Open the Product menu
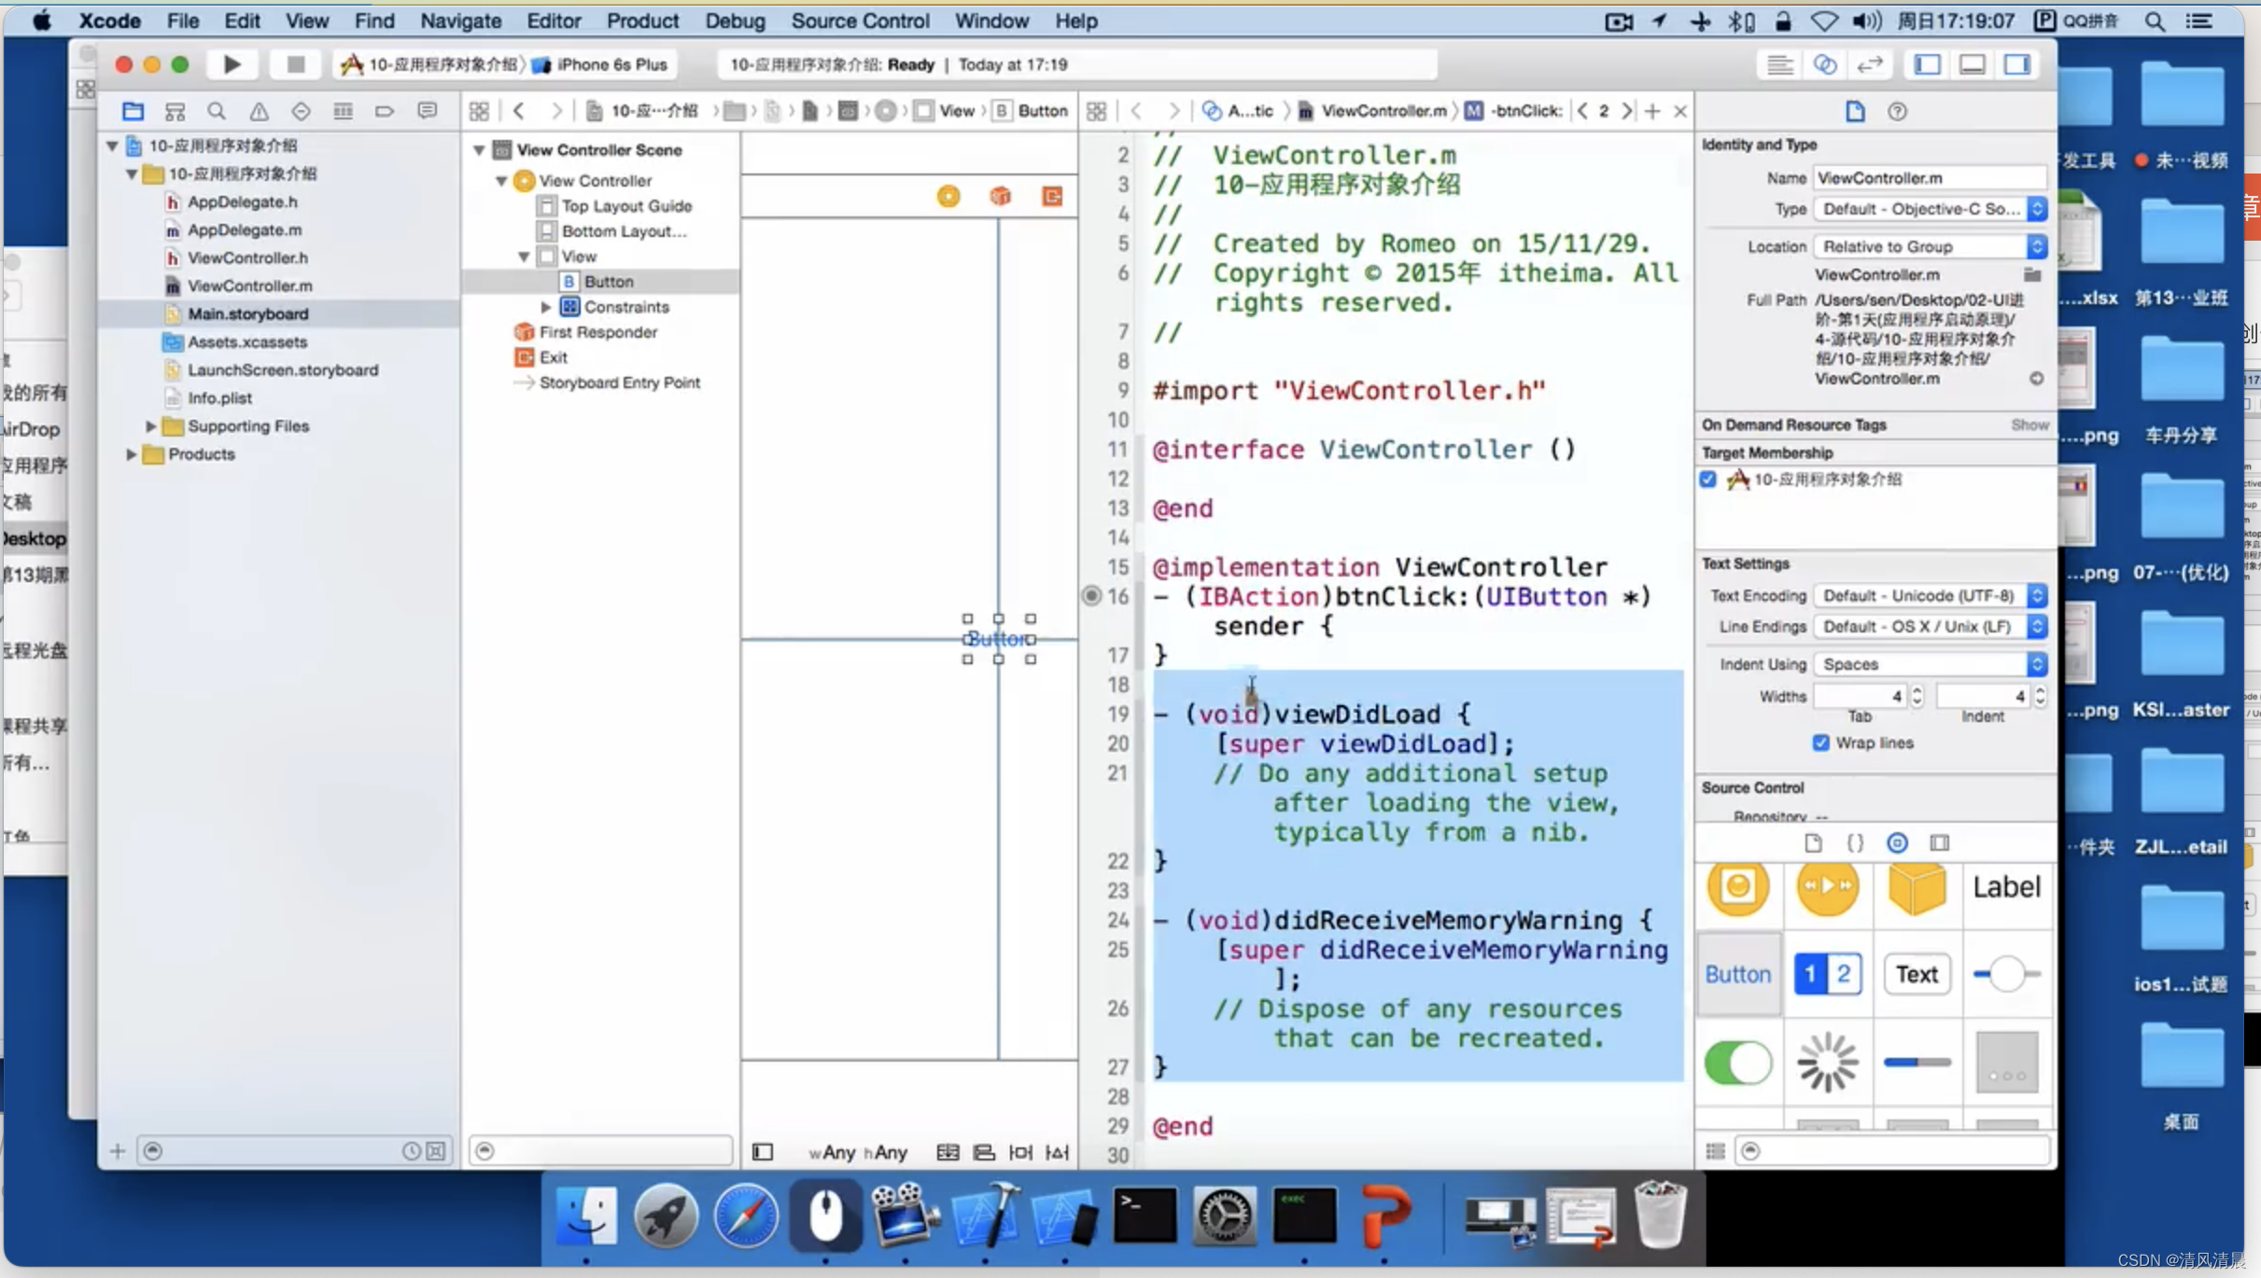The image size is (2261, 1278). [x=642, y=21]
